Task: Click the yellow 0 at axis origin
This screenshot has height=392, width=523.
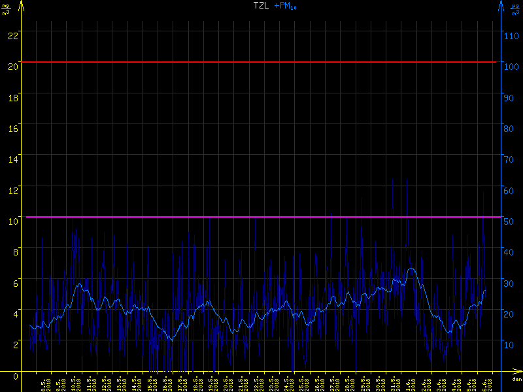Action: pos(16,377)
